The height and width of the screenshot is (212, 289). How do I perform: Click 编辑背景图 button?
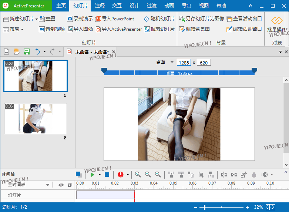pos(195,29)
